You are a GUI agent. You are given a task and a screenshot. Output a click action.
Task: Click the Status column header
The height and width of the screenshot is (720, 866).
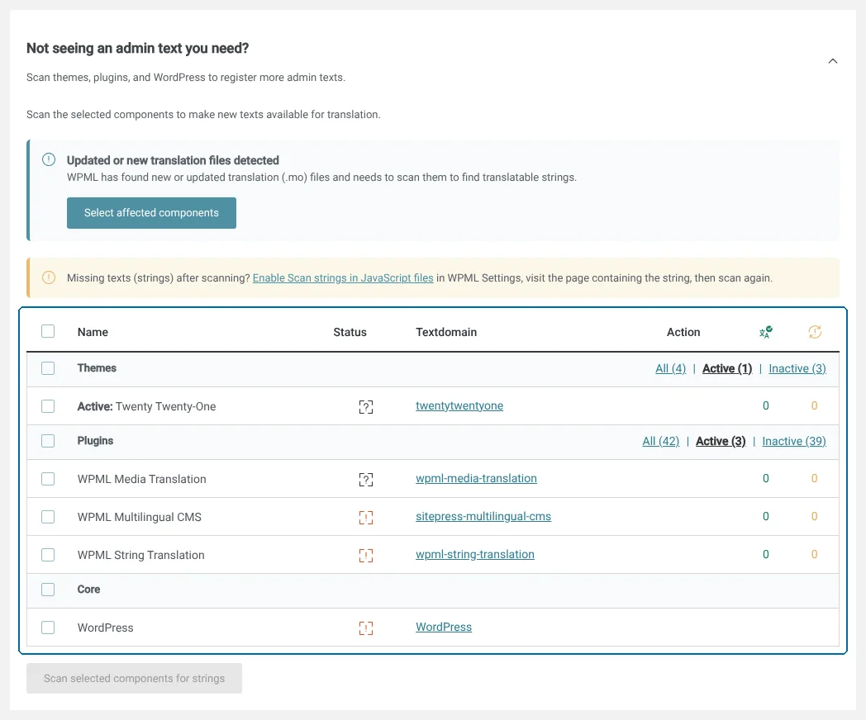click(350, 332)
